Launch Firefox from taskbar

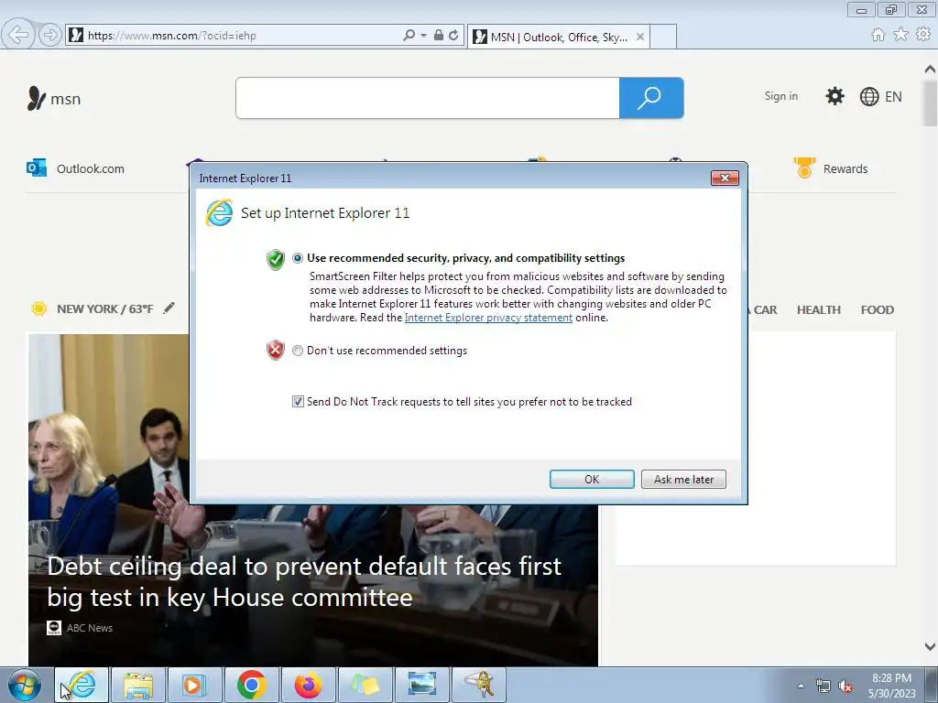click(308, 685)
